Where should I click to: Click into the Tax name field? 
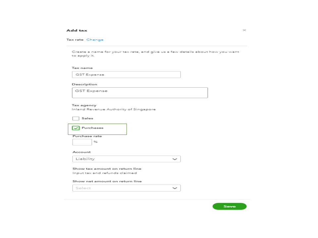(126, 75)
